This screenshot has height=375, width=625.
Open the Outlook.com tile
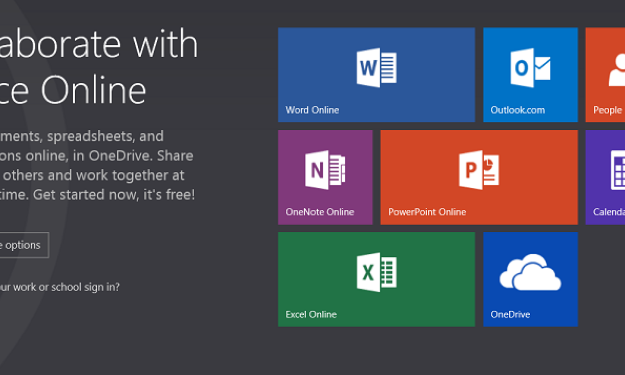(530, 74)
